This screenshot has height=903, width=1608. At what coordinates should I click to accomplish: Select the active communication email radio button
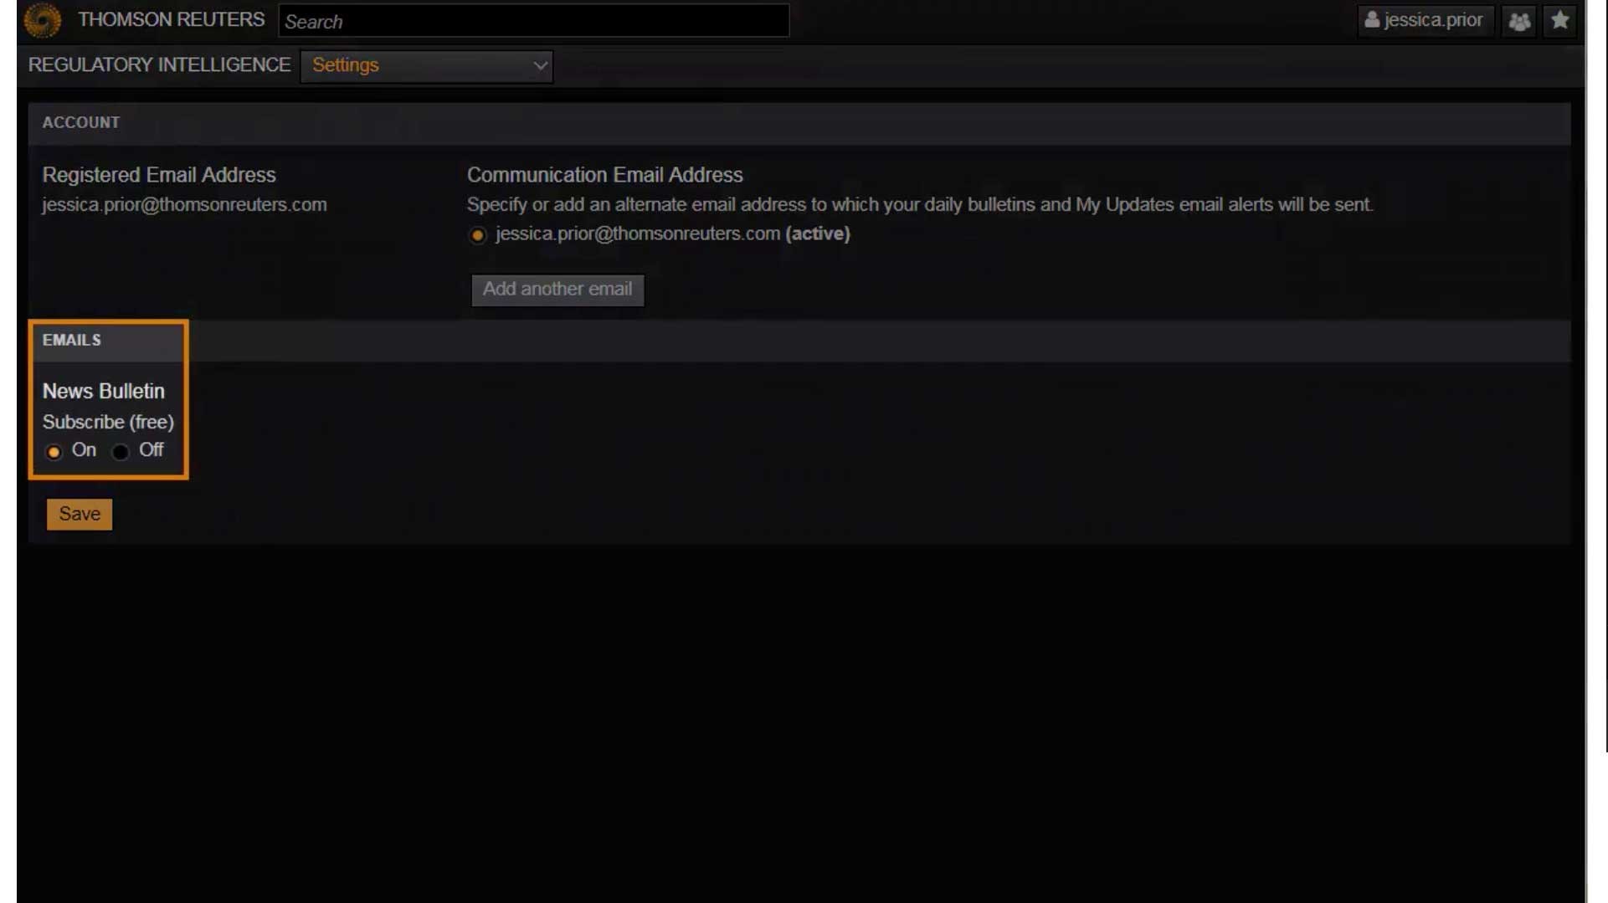point(477,235)
